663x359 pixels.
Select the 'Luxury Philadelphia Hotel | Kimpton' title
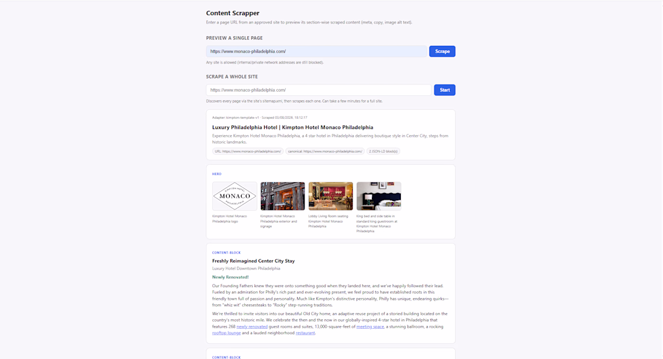[292, 127]
